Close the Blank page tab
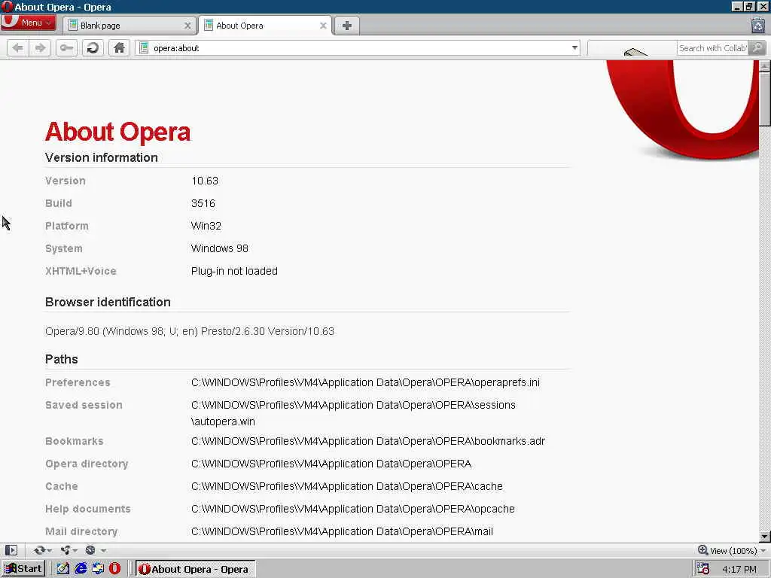This screenshot has width=771, height=578. point(187,26)
